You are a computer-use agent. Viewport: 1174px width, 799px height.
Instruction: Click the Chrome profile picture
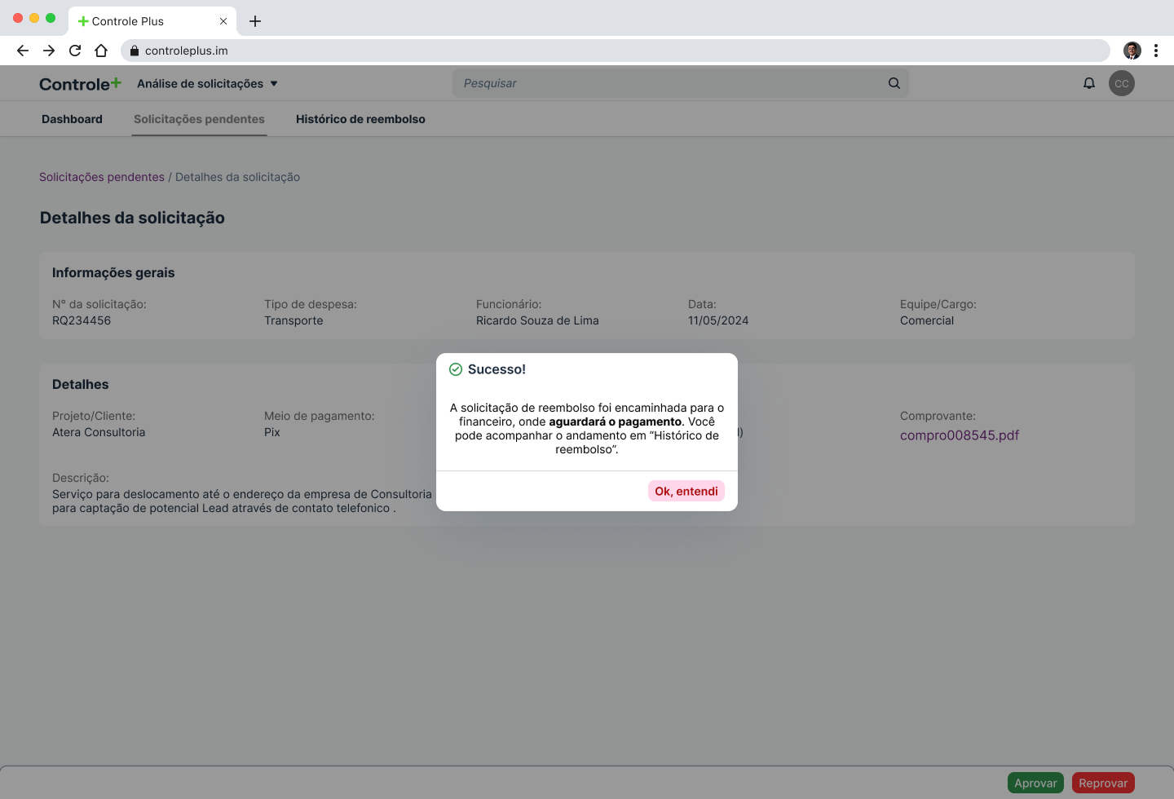1132,51
